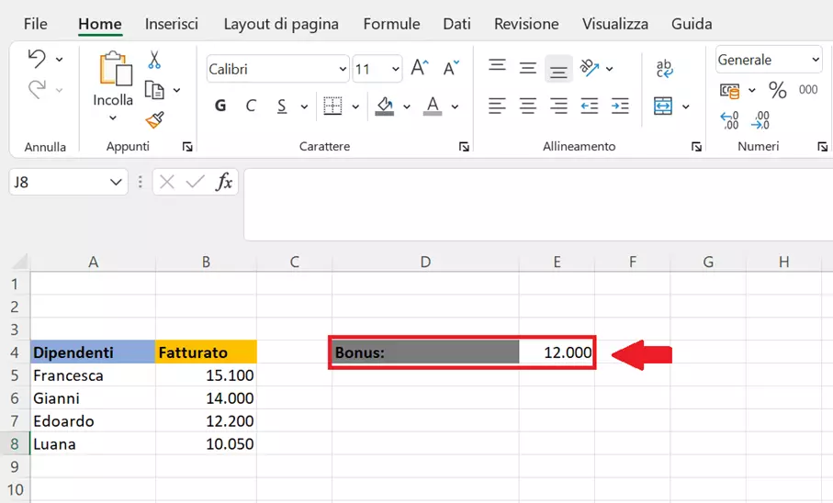Apply font color letter A
The height and width of the screenshot is (503, 833).
tap(433, 106)
